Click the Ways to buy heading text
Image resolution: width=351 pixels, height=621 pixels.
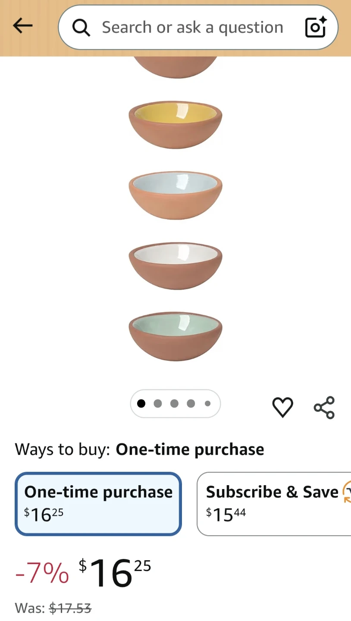pyautogui.click(x=62, y=449)
